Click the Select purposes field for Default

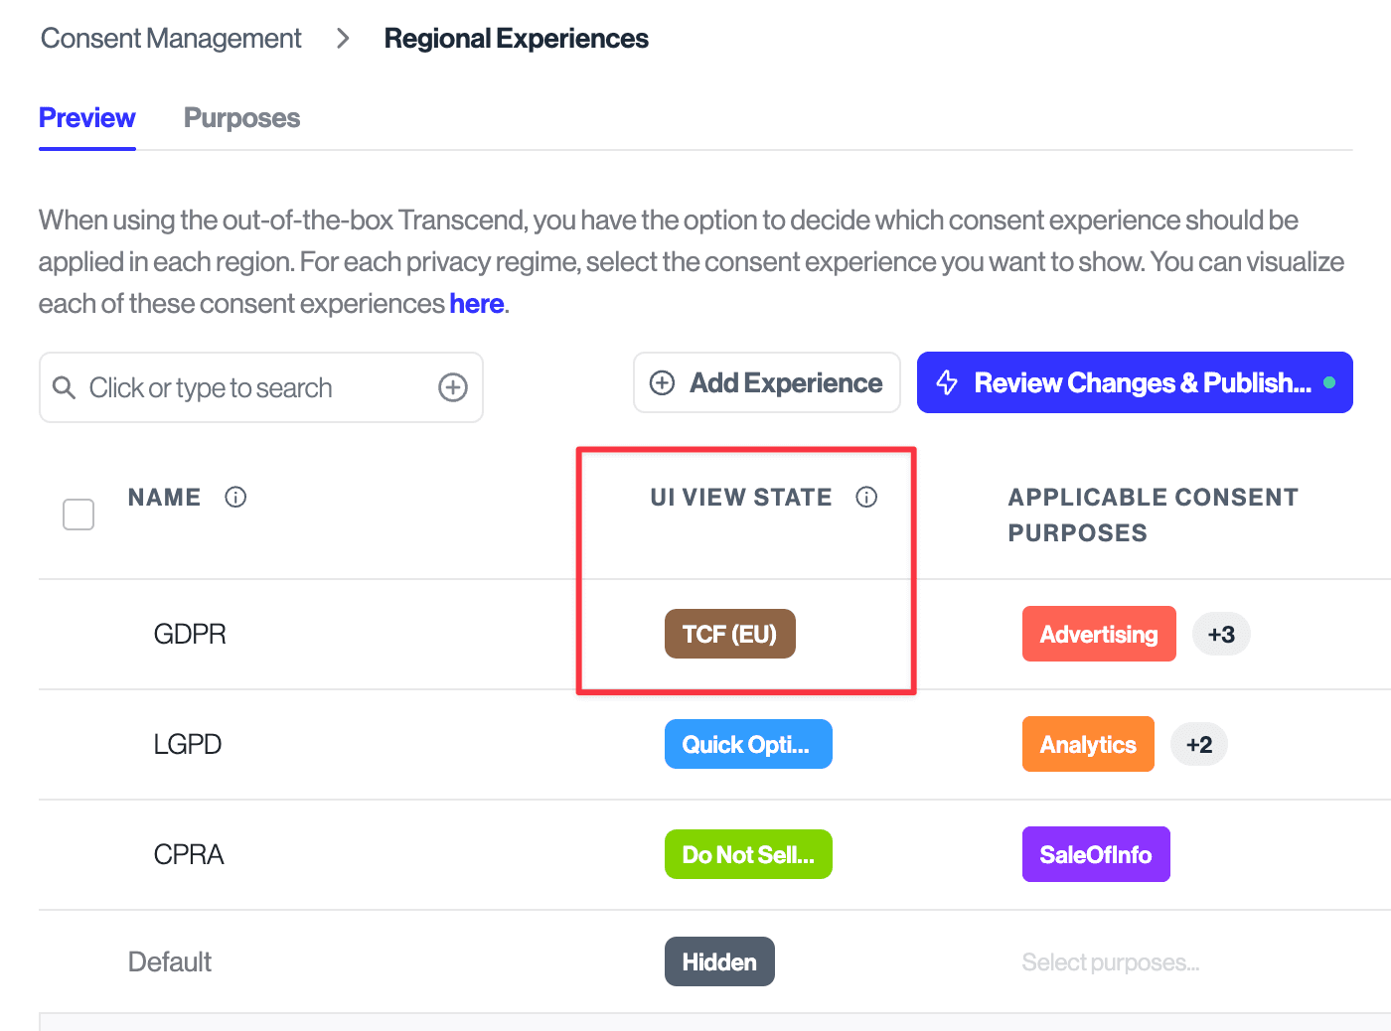coord(1110,962)
